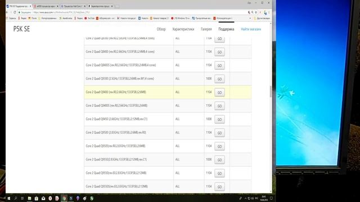Bookmark page with star icon
This screenshot has width=360, height=202.
tap(256, 12)
